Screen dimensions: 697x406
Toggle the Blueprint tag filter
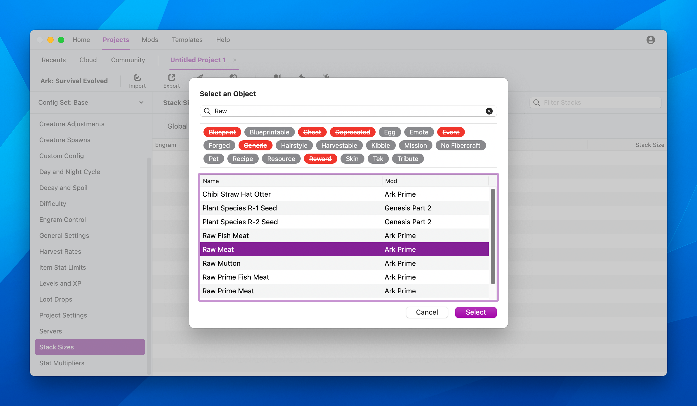[x=222, y=132]
